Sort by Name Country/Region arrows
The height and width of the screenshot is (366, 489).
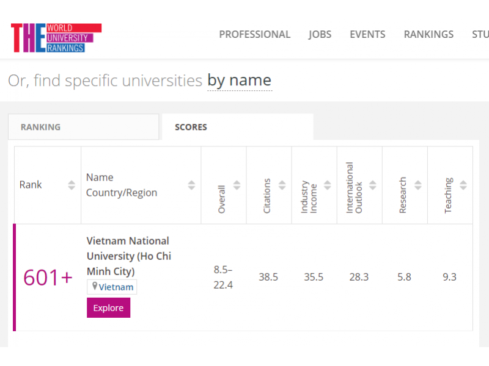(x=191, y=185)
